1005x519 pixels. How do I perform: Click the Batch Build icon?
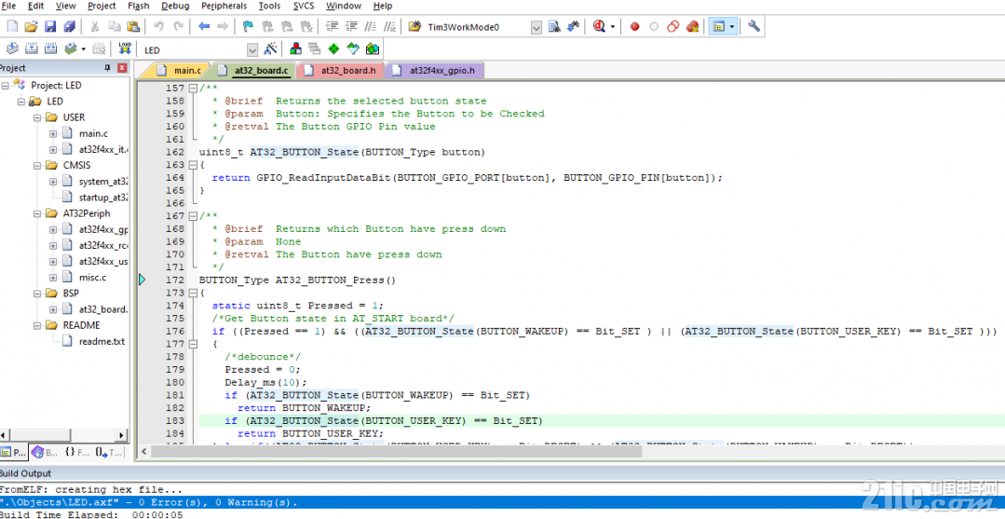70,48
